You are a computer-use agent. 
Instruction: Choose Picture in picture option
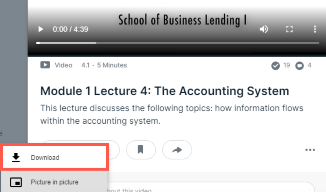54,182
